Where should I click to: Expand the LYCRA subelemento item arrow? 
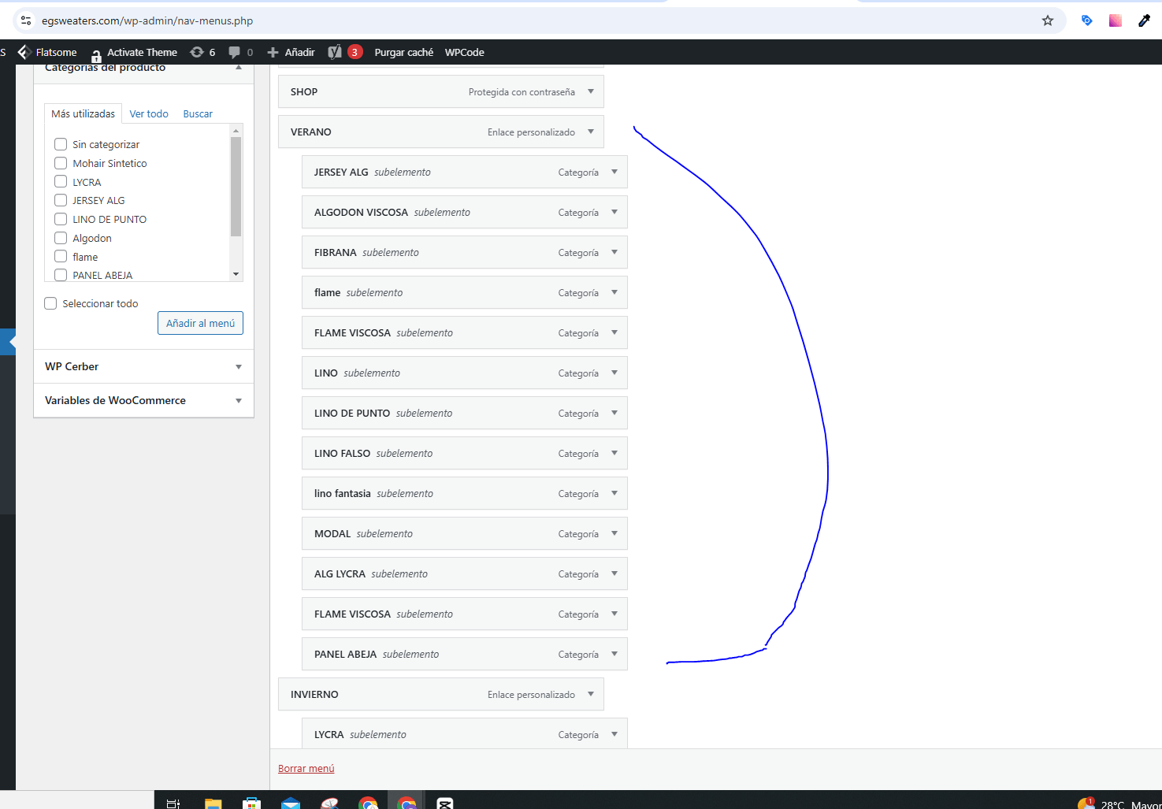coord(614,734)
